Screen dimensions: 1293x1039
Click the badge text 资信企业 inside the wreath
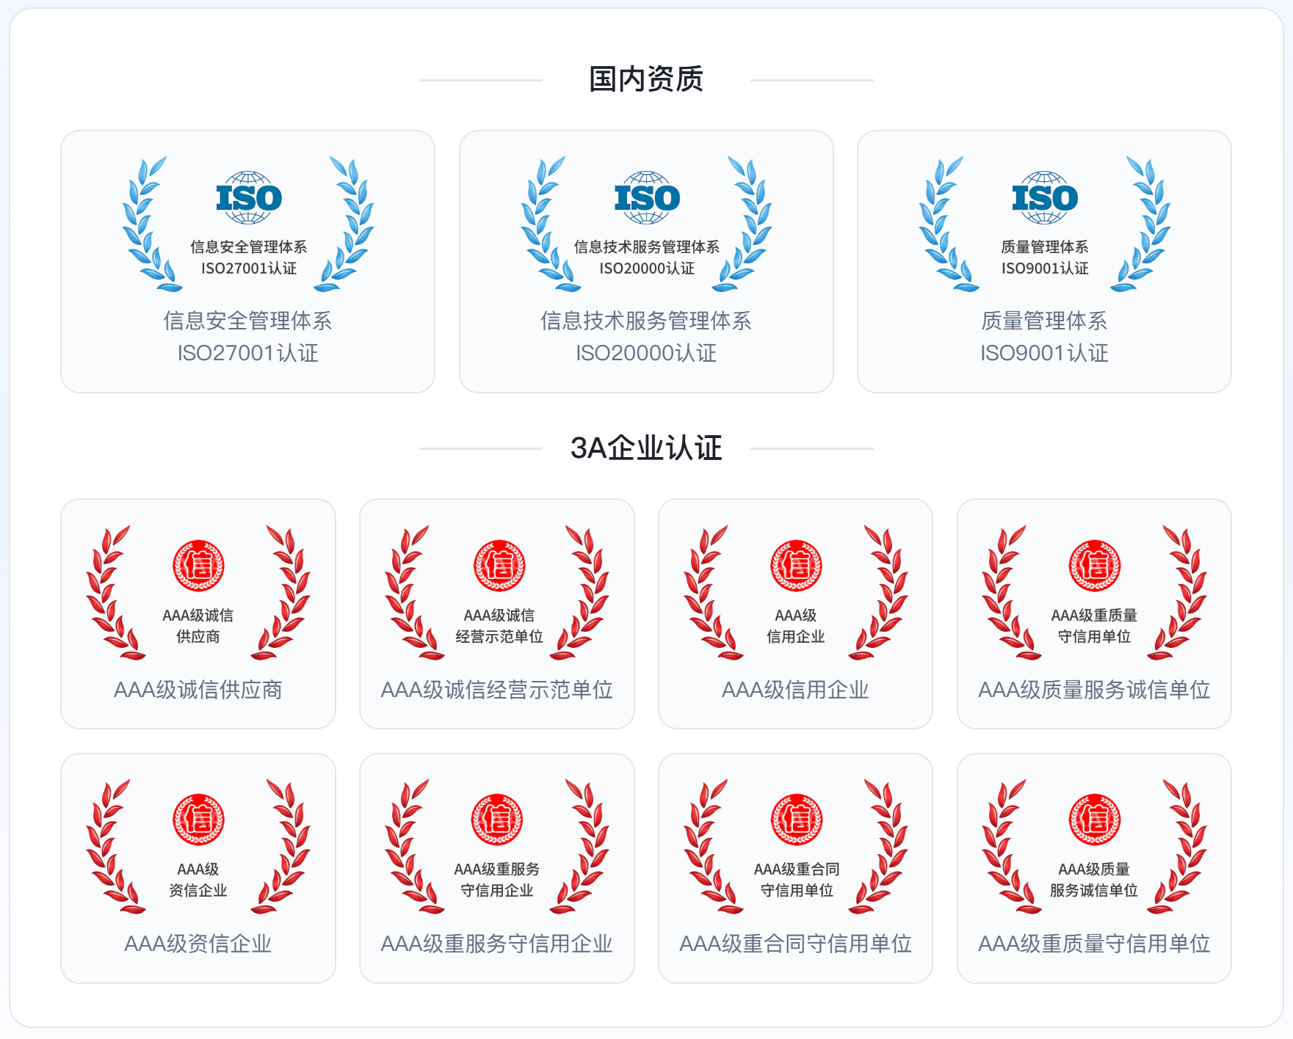tap(198, 891)
